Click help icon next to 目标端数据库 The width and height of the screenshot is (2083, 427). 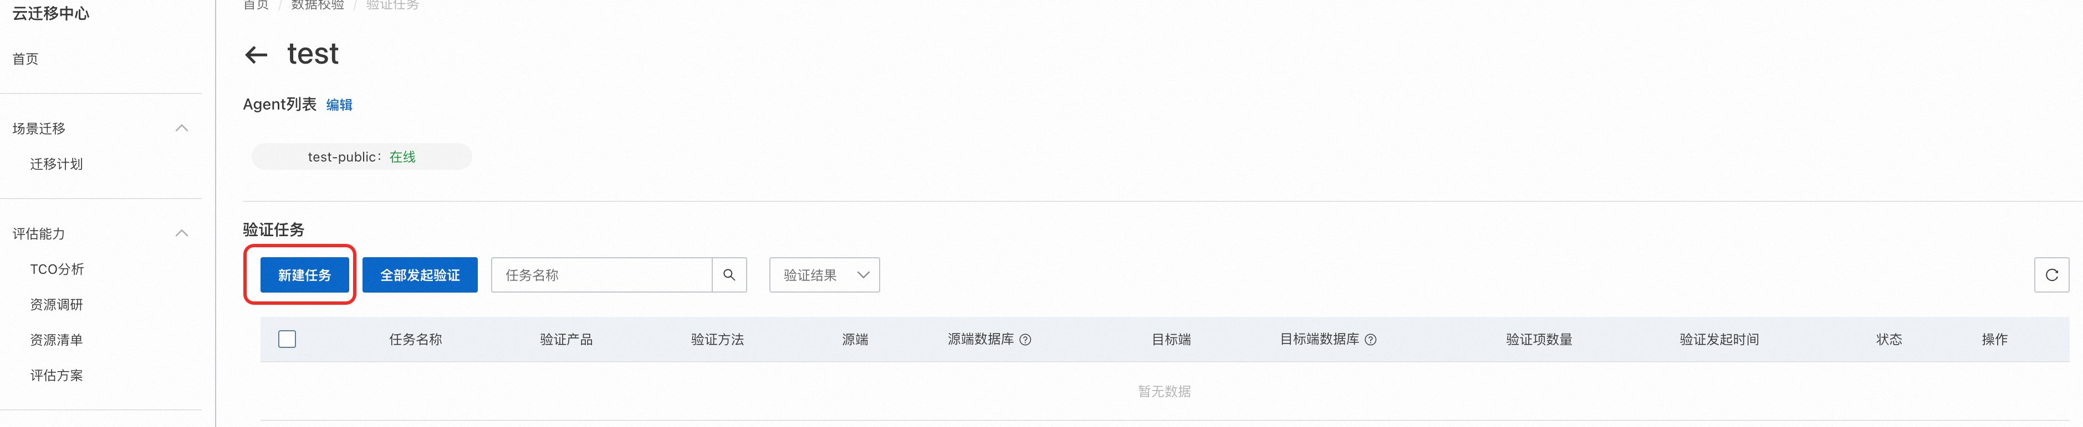point(1370,340)
